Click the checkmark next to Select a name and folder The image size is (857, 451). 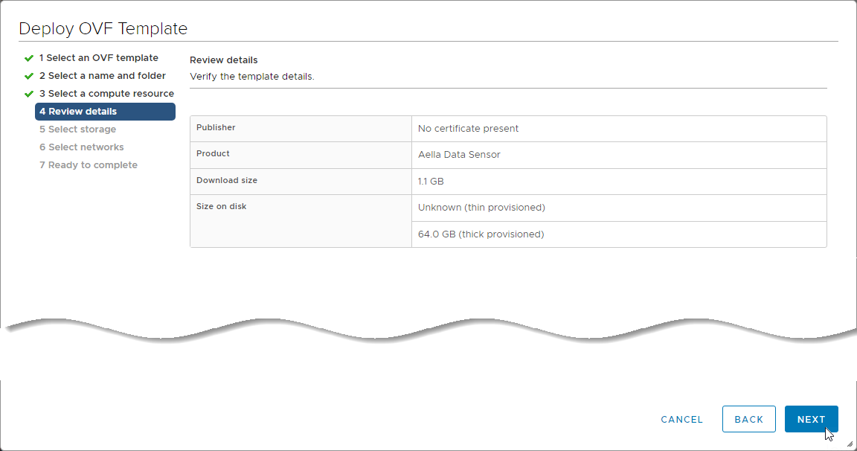point(29,76)
